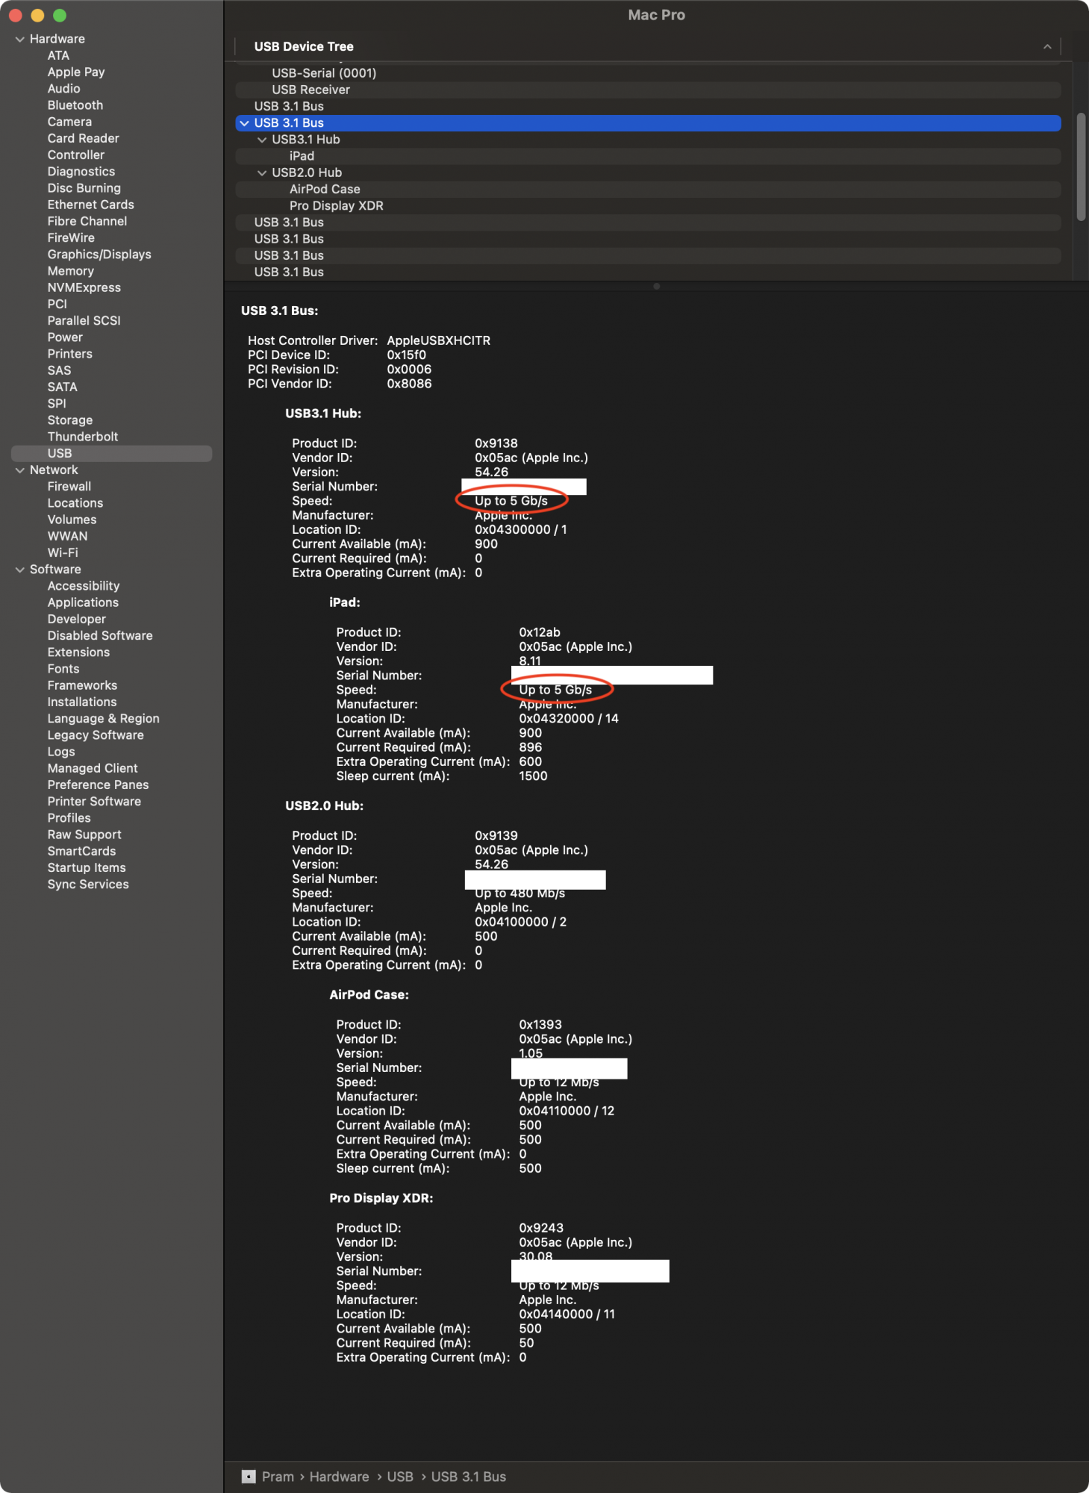Collapse the USB2.0 Hub tree node
Viewport: 1089px width, 1493px height.
[262, 172]
